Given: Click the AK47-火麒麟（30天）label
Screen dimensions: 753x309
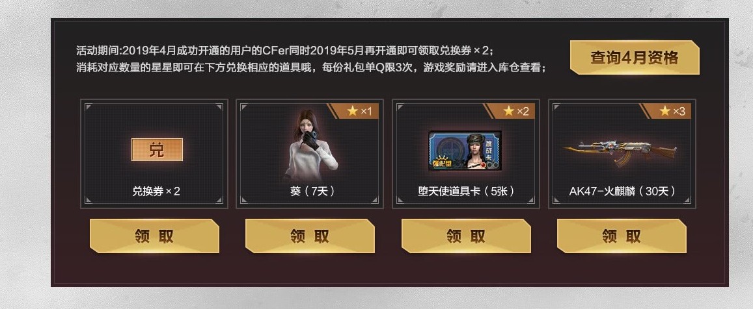Looking at the screenshot, I should pyautogui.click(x=623, y=191).
